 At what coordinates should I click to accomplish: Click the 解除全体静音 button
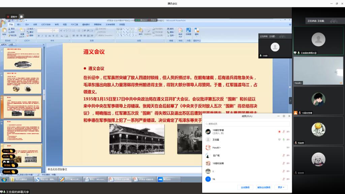pos(263,187)
